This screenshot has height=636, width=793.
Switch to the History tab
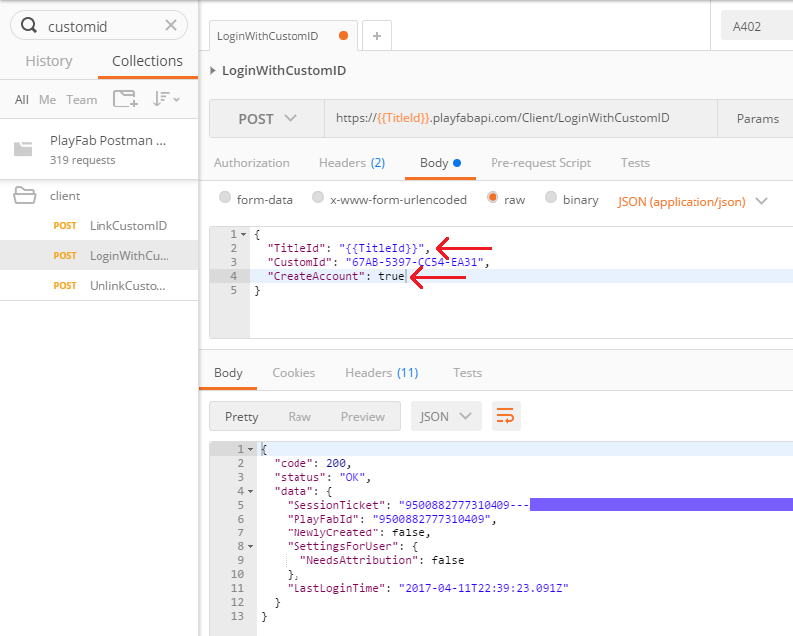[49, 61]
